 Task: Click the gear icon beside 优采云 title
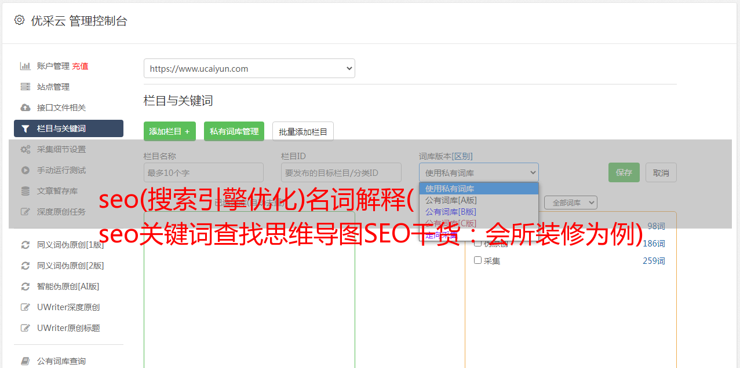pyautogui.click(x=19, y=20)
